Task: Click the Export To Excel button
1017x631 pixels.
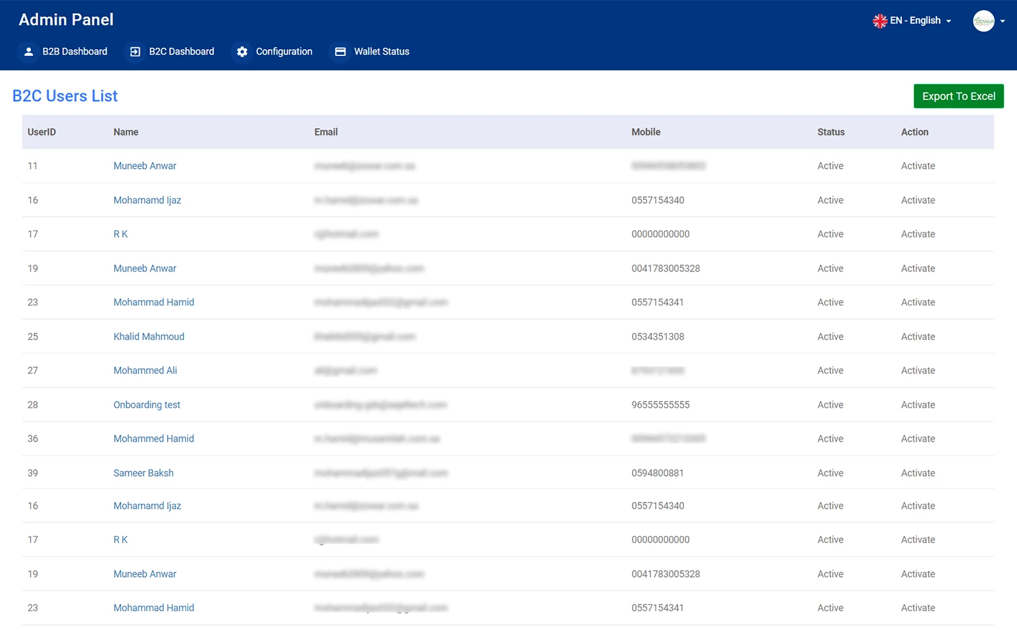Action: click(x=958, y=96)
